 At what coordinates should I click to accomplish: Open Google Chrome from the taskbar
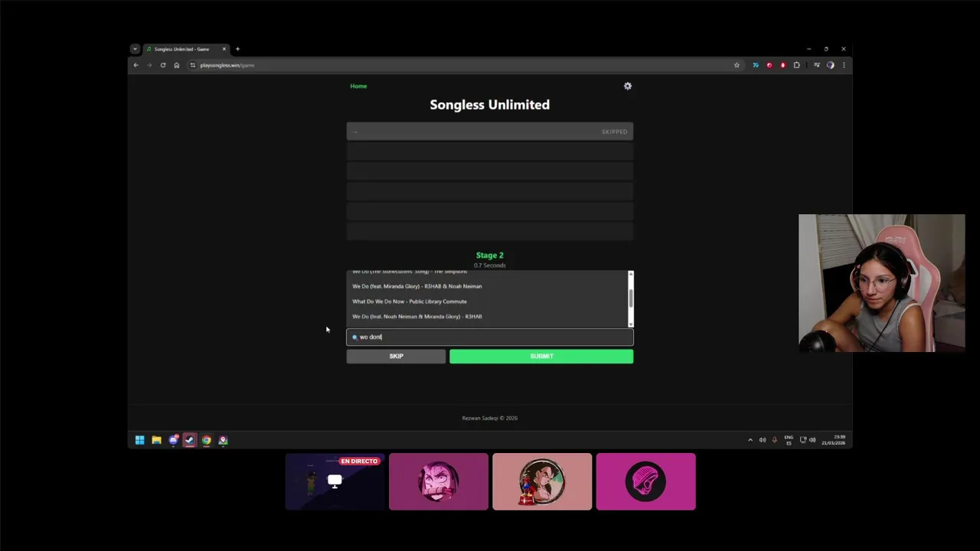(207, 440)
